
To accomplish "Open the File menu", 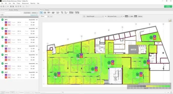I will (x=2, y=3).
